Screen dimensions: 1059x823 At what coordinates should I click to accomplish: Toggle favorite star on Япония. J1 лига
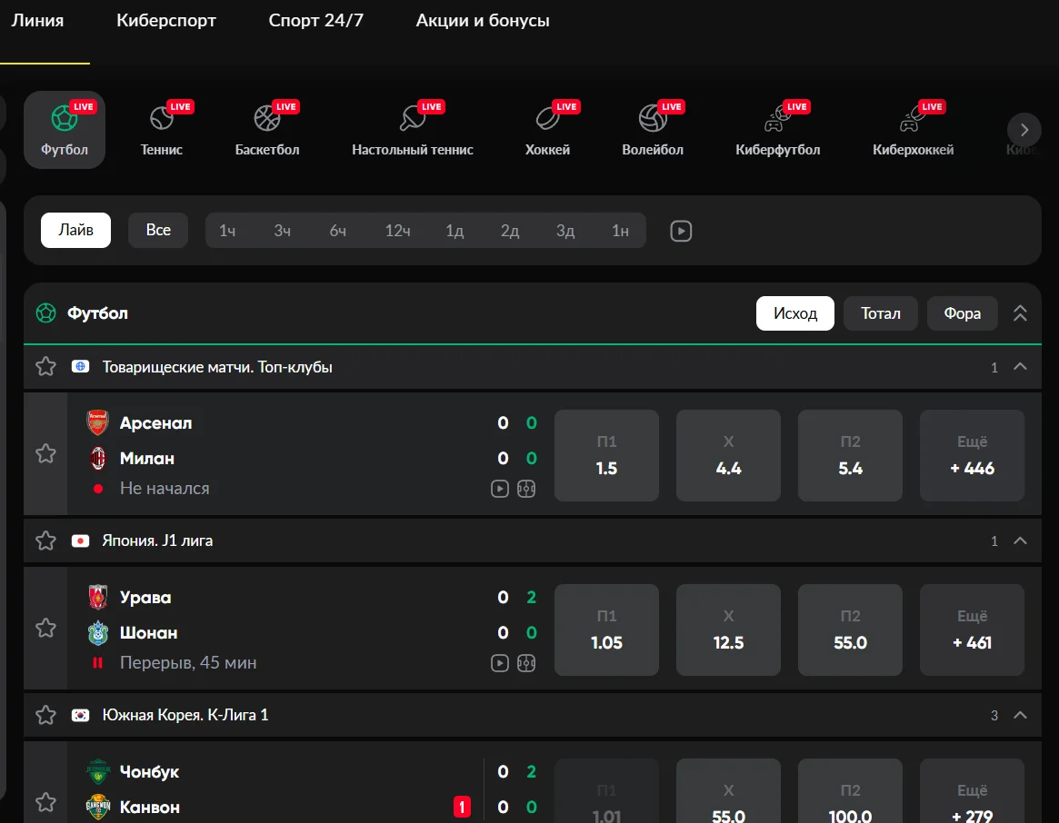pyautogui.click(x=45, y=540)
